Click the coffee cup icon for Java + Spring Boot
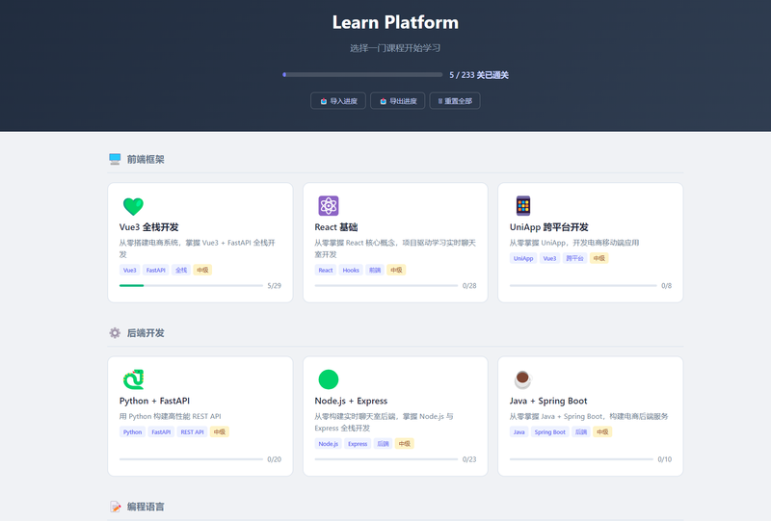Image resolution: width=771 pixels, height=521 pixels. pyautogui.click(x=522, y=379)
